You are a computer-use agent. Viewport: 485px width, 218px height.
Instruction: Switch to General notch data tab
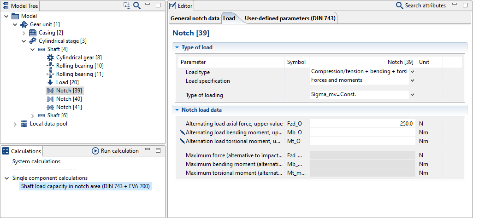[x=195, y=18]
